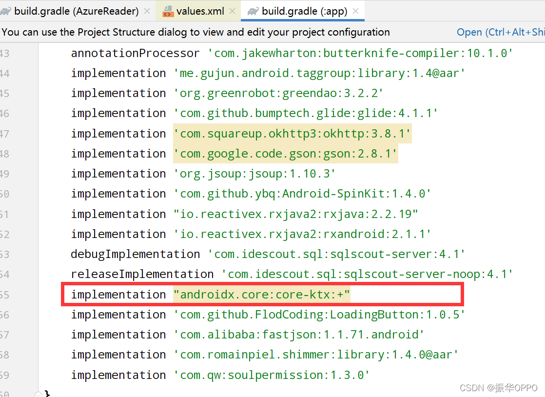Close the build.gradle (:app) tab
545x397 pixels.
(x=355, y=11)
